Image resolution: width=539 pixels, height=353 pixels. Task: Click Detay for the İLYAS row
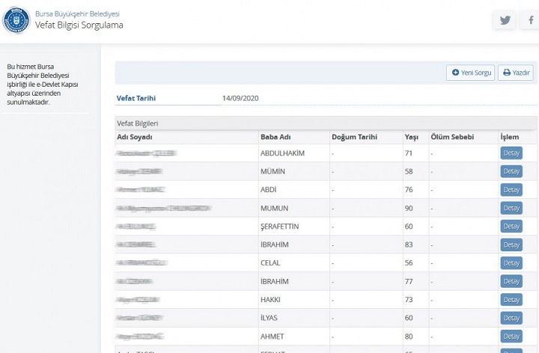(x=511, y=318)
